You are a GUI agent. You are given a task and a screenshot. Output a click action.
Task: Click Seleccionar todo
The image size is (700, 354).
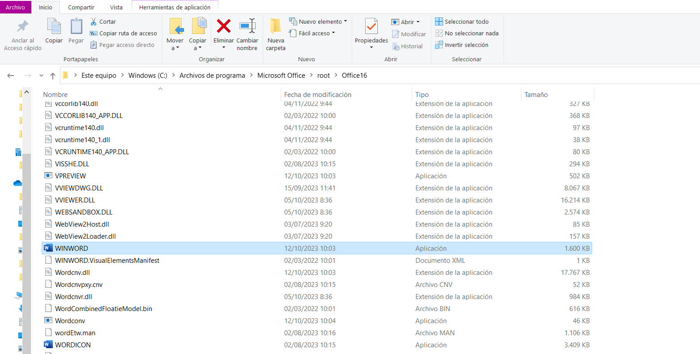coord(462,21)
